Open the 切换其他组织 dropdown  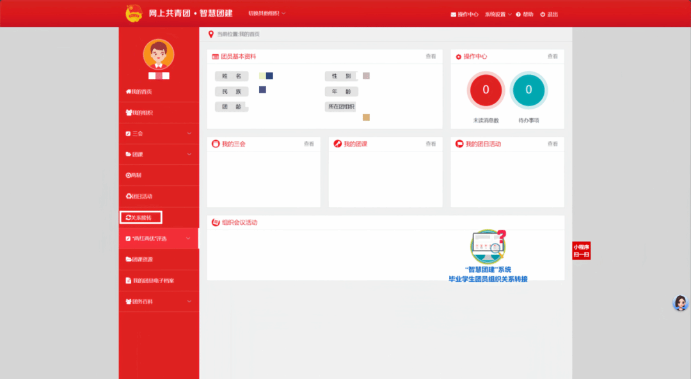(x=267, y=13)
